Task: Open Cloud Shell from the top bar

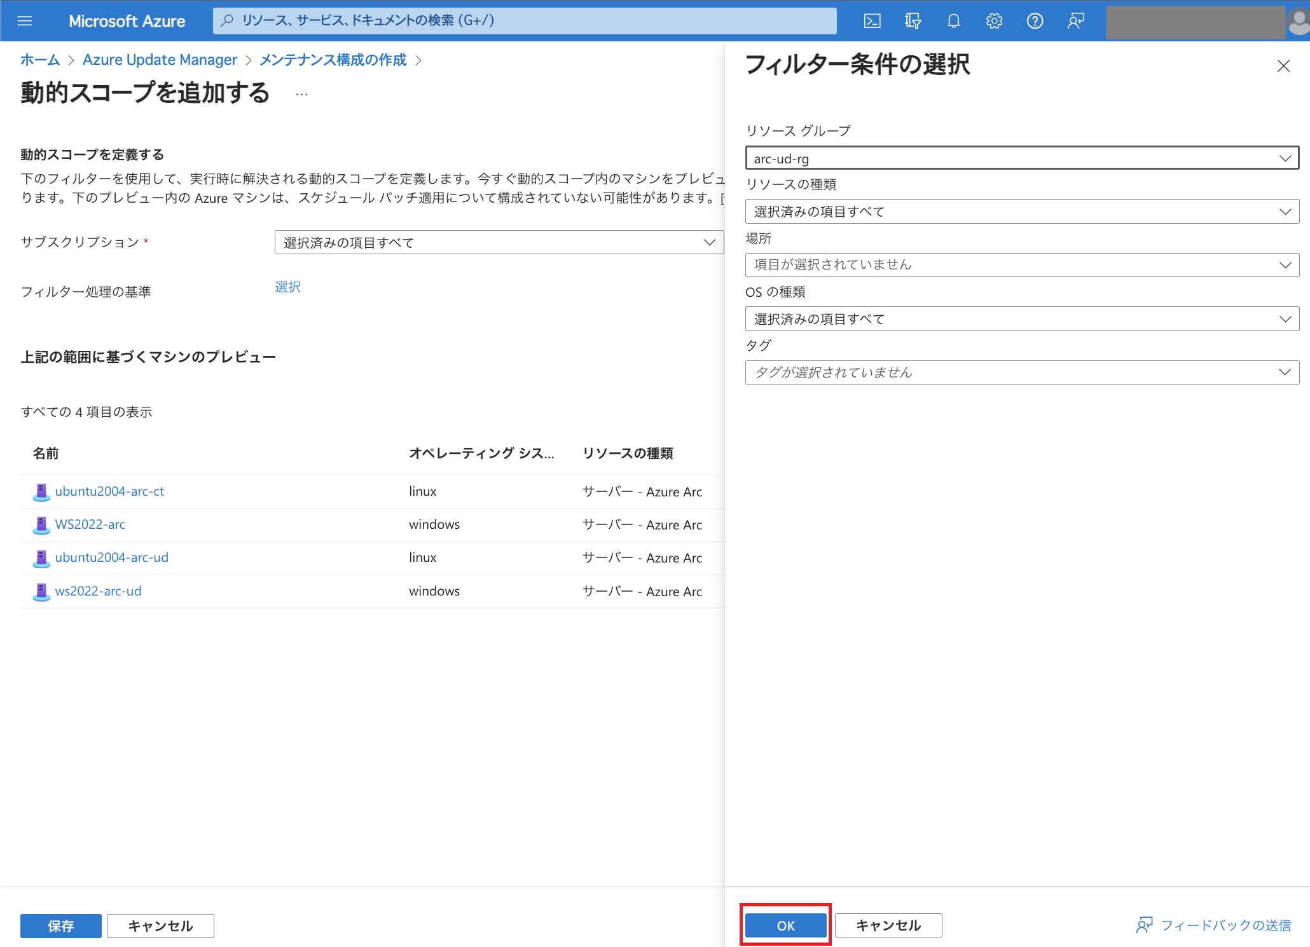Action: pos(872,21)
